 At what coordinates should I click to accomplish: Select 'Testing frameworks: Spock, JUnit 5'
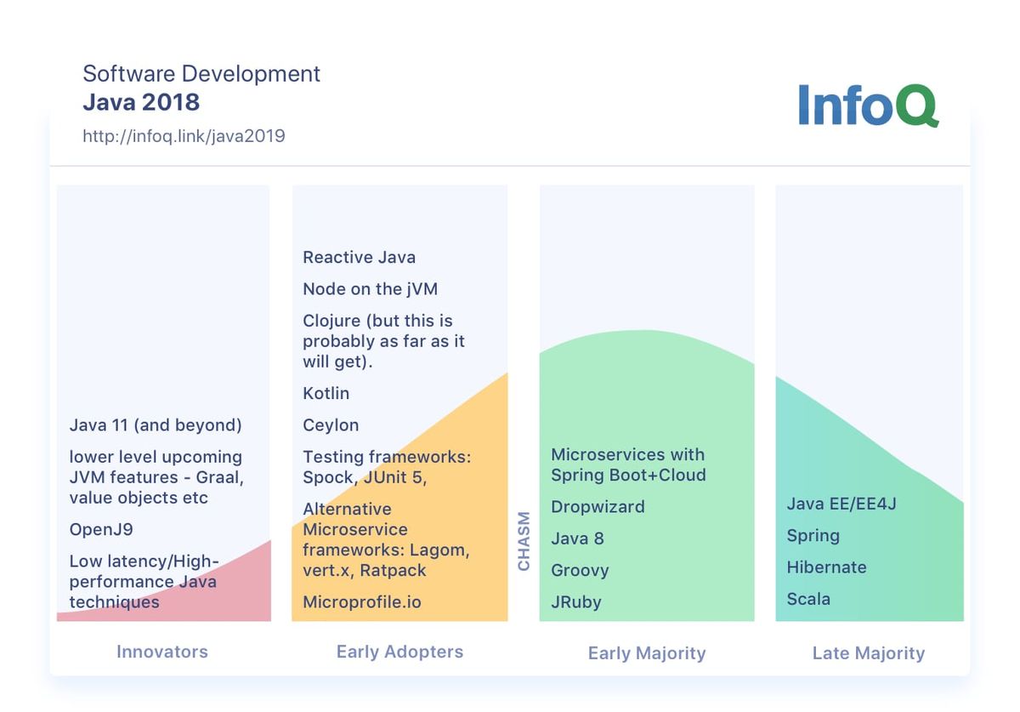pyautogui.click(x=387, y=467)
